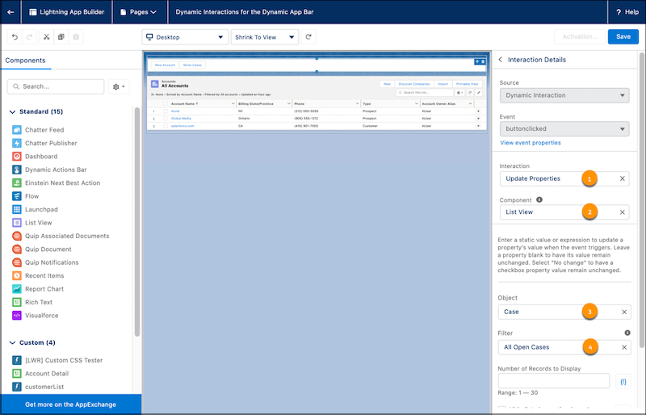Viewport: 646px width, 415px height.
Task: Open the Help menu
Action: click(x=627, y=12)
